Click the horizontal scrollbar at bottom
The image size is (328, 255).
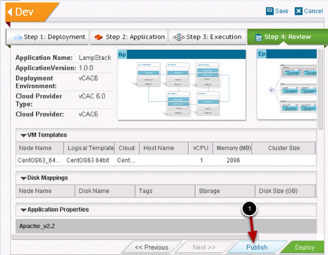136,237
